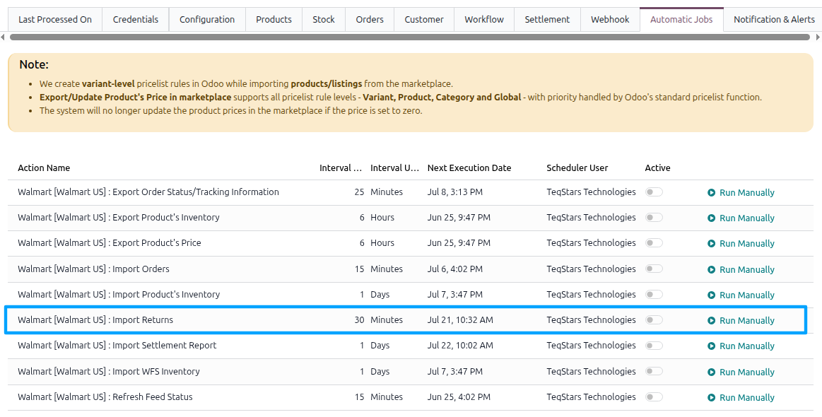Click the play icon in the Import Orders row
Screen dimensions: 822x417
(711, 269)
